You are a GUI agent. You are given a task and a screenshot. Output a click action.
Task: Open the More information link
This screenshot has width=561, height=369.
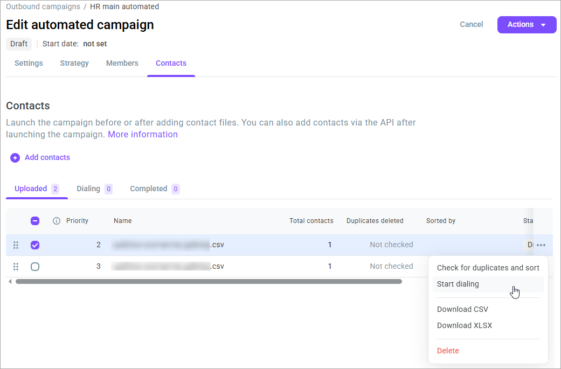[143, 135]
